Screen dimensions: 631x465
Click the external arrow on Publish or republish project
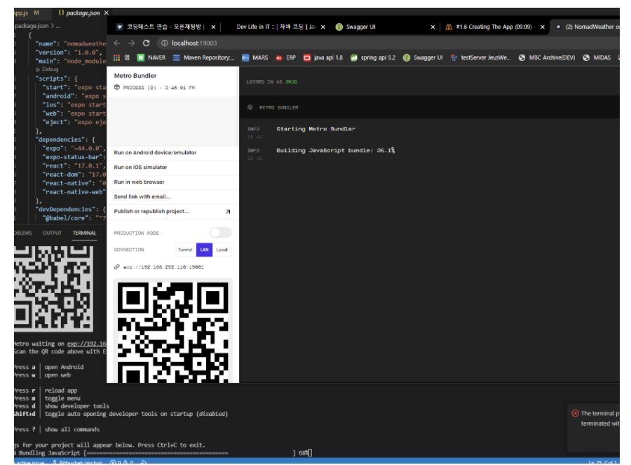228,211
